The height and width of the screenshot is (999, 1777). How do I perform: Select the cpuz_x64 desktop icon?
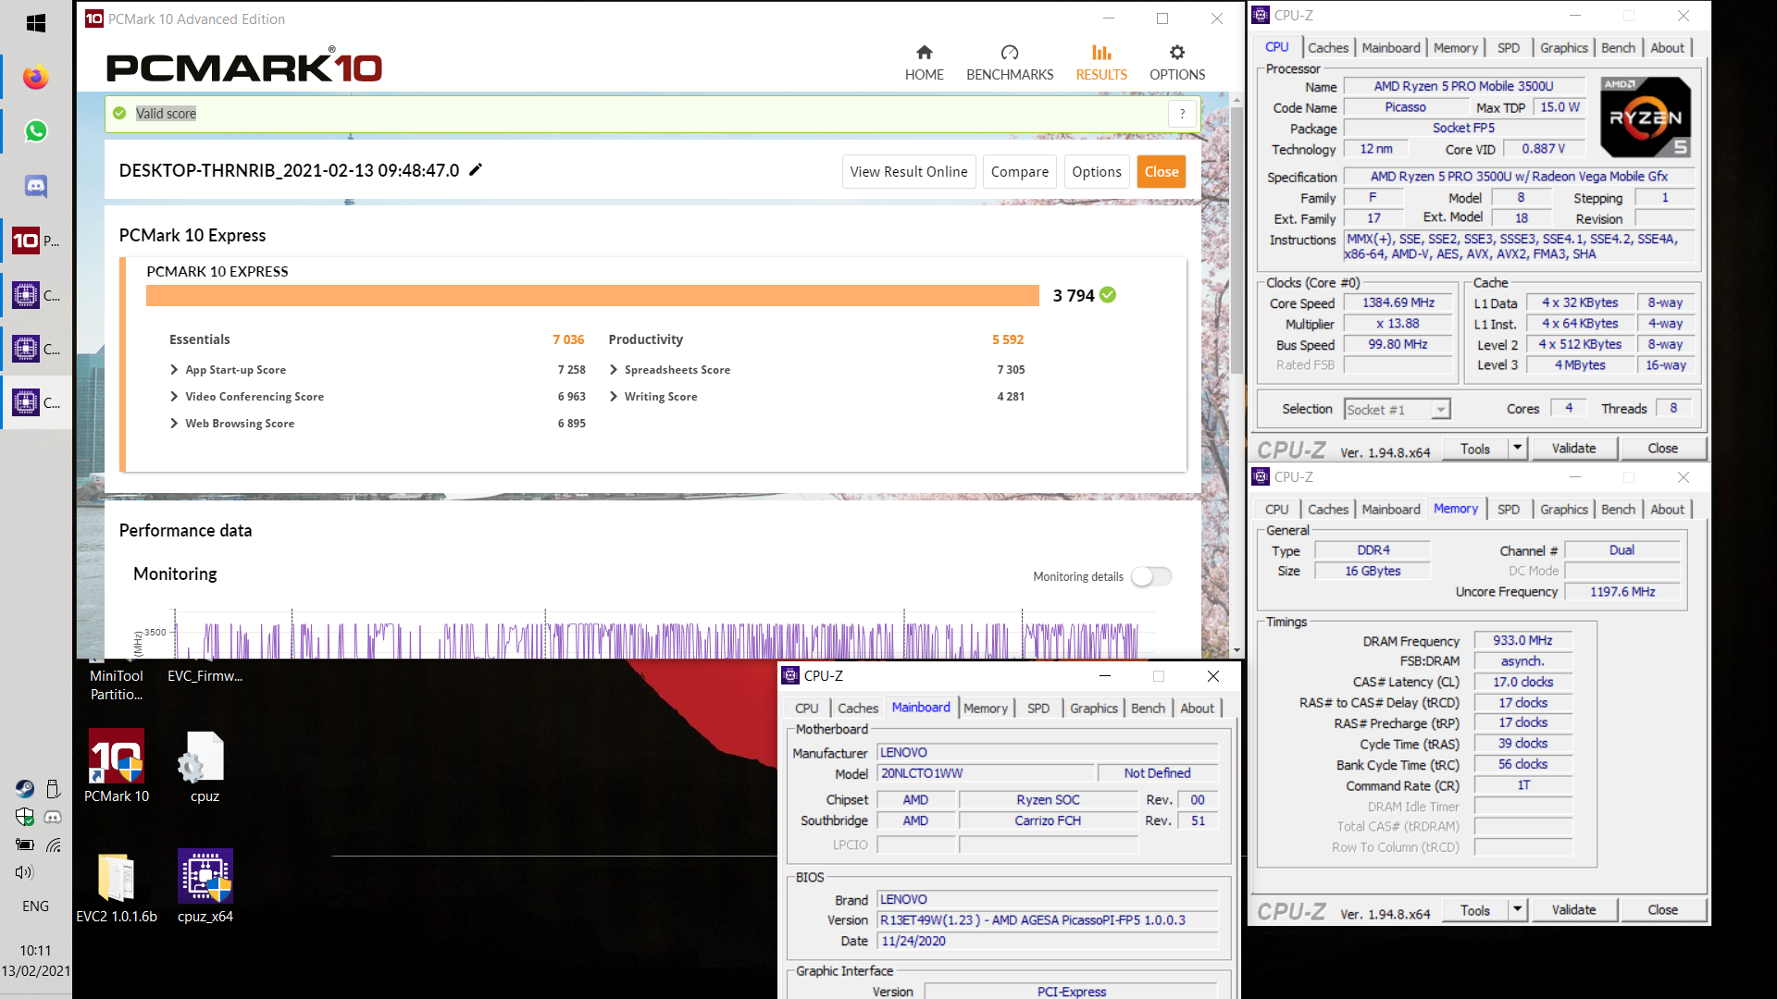pyautogui.click(x=205, y=888)
